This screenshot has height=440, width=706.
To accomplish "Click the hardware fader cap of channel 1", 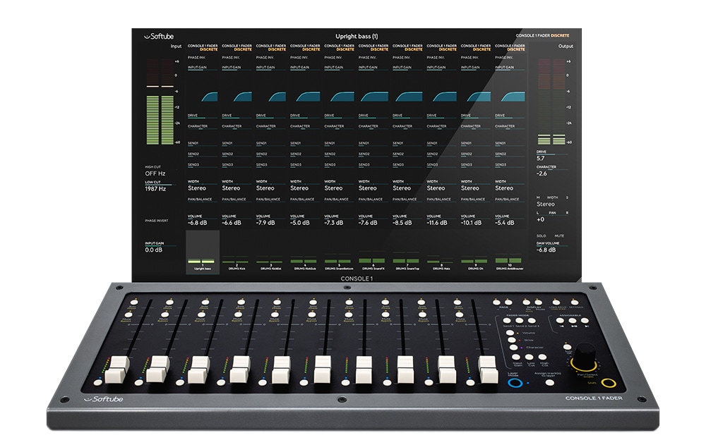I will (x=117, y=369).
